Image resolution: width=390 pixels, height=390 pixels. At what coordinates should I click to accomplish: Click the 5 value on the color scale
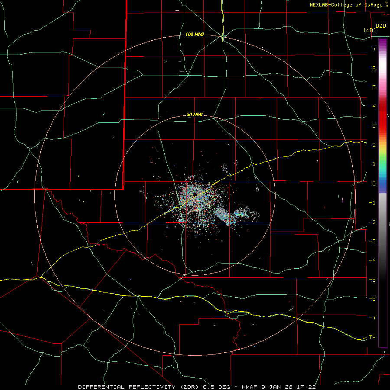[x=374, y=87]
